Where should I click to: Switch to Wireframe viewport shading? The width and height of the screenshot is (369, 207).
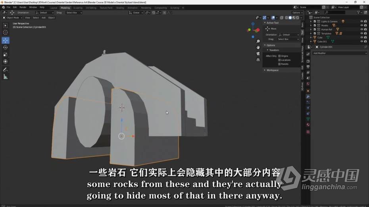(x=286, y=17)
